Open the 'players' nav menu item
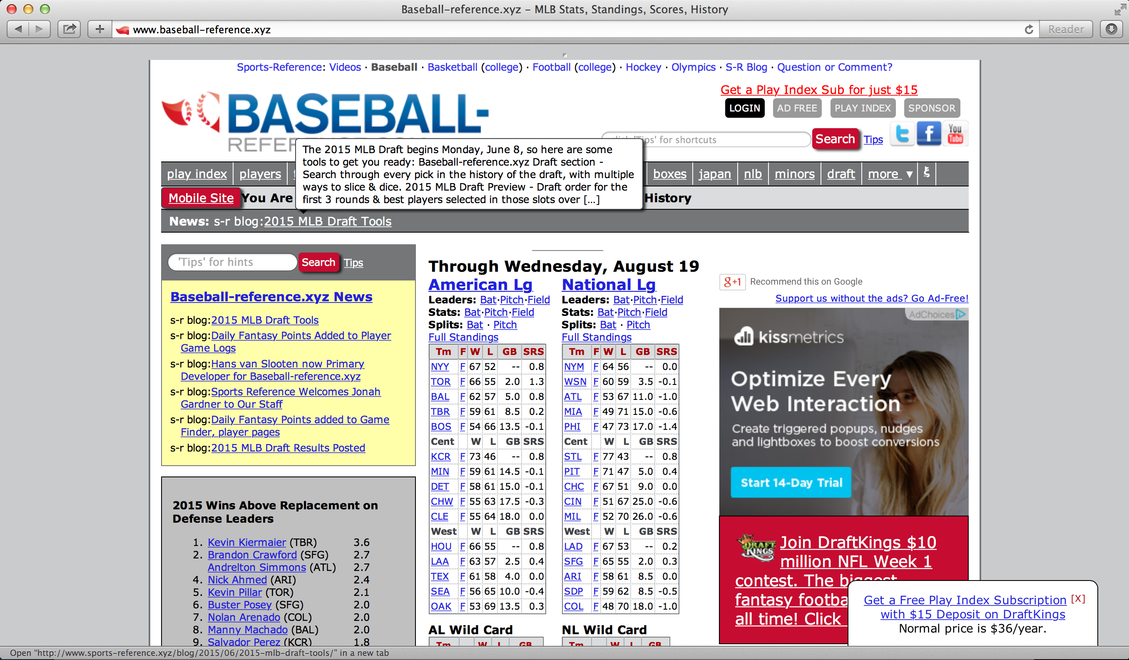Image resolution: width=1129 pixels, height=660 pixels. click(x=260, y=174)
